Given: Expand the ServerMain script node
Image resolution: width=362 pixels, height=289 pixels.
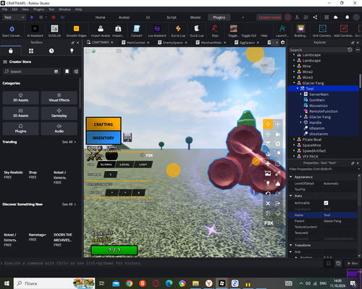Looking at the screenshot, I should point(301,94).
